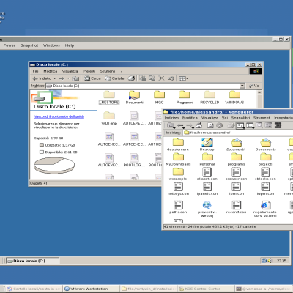The width and height of the screenshot is (293, 293).
Task: Open VMware Help menu
Action: point(70,45)
